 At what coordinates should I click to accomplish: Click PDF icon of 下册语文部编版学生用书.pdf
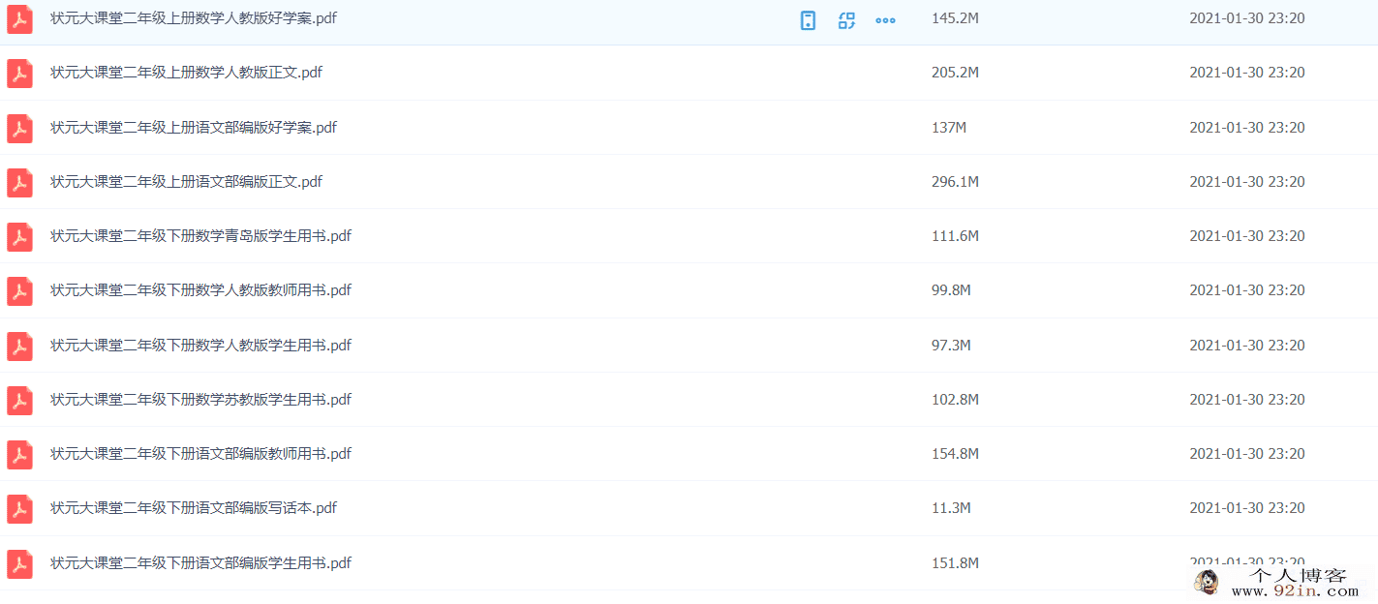(19, 563)
